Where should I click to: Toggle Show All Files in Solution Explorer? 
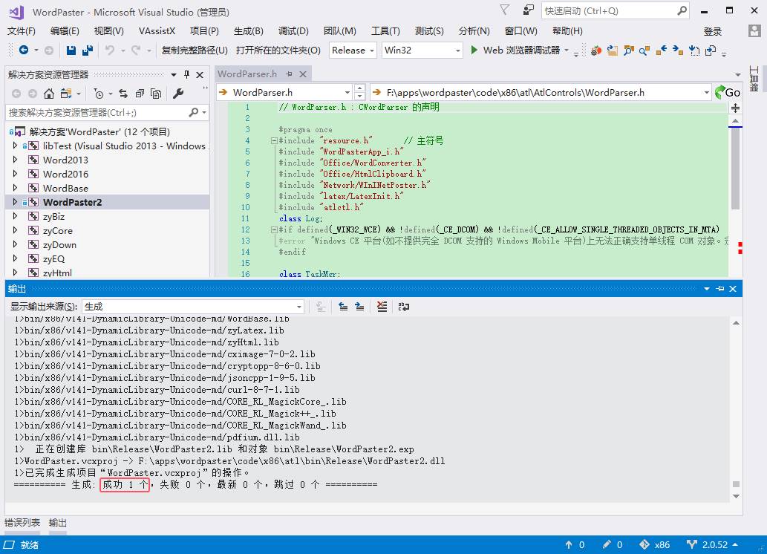(x=156, y=94)
